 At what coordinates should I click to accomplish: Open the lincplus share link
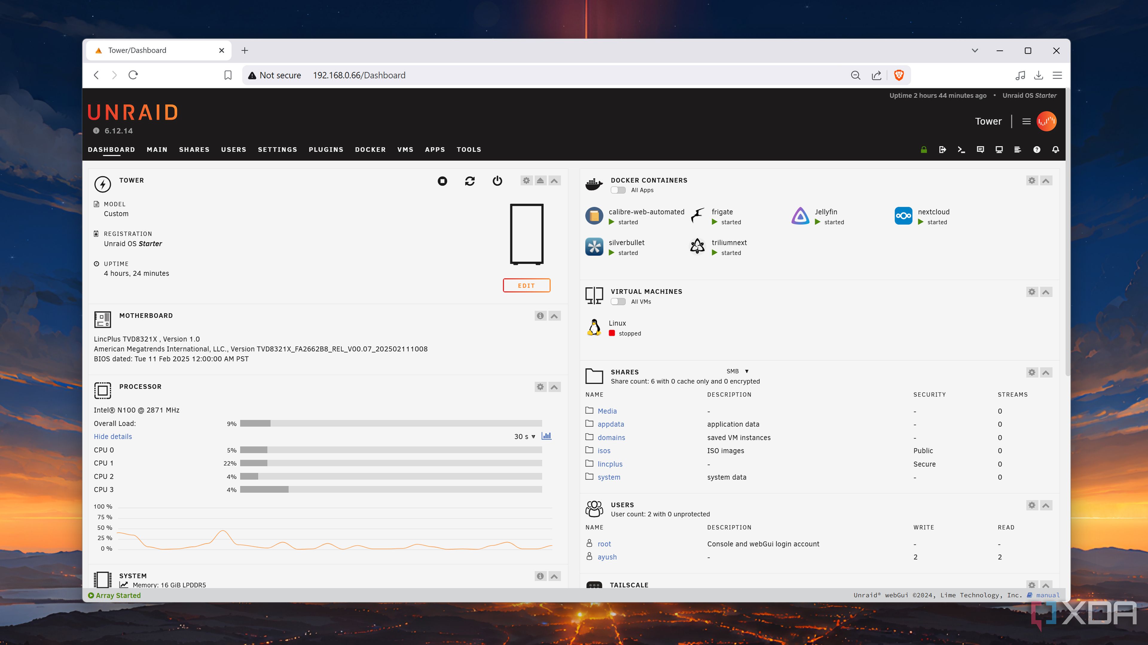[610, 464]
